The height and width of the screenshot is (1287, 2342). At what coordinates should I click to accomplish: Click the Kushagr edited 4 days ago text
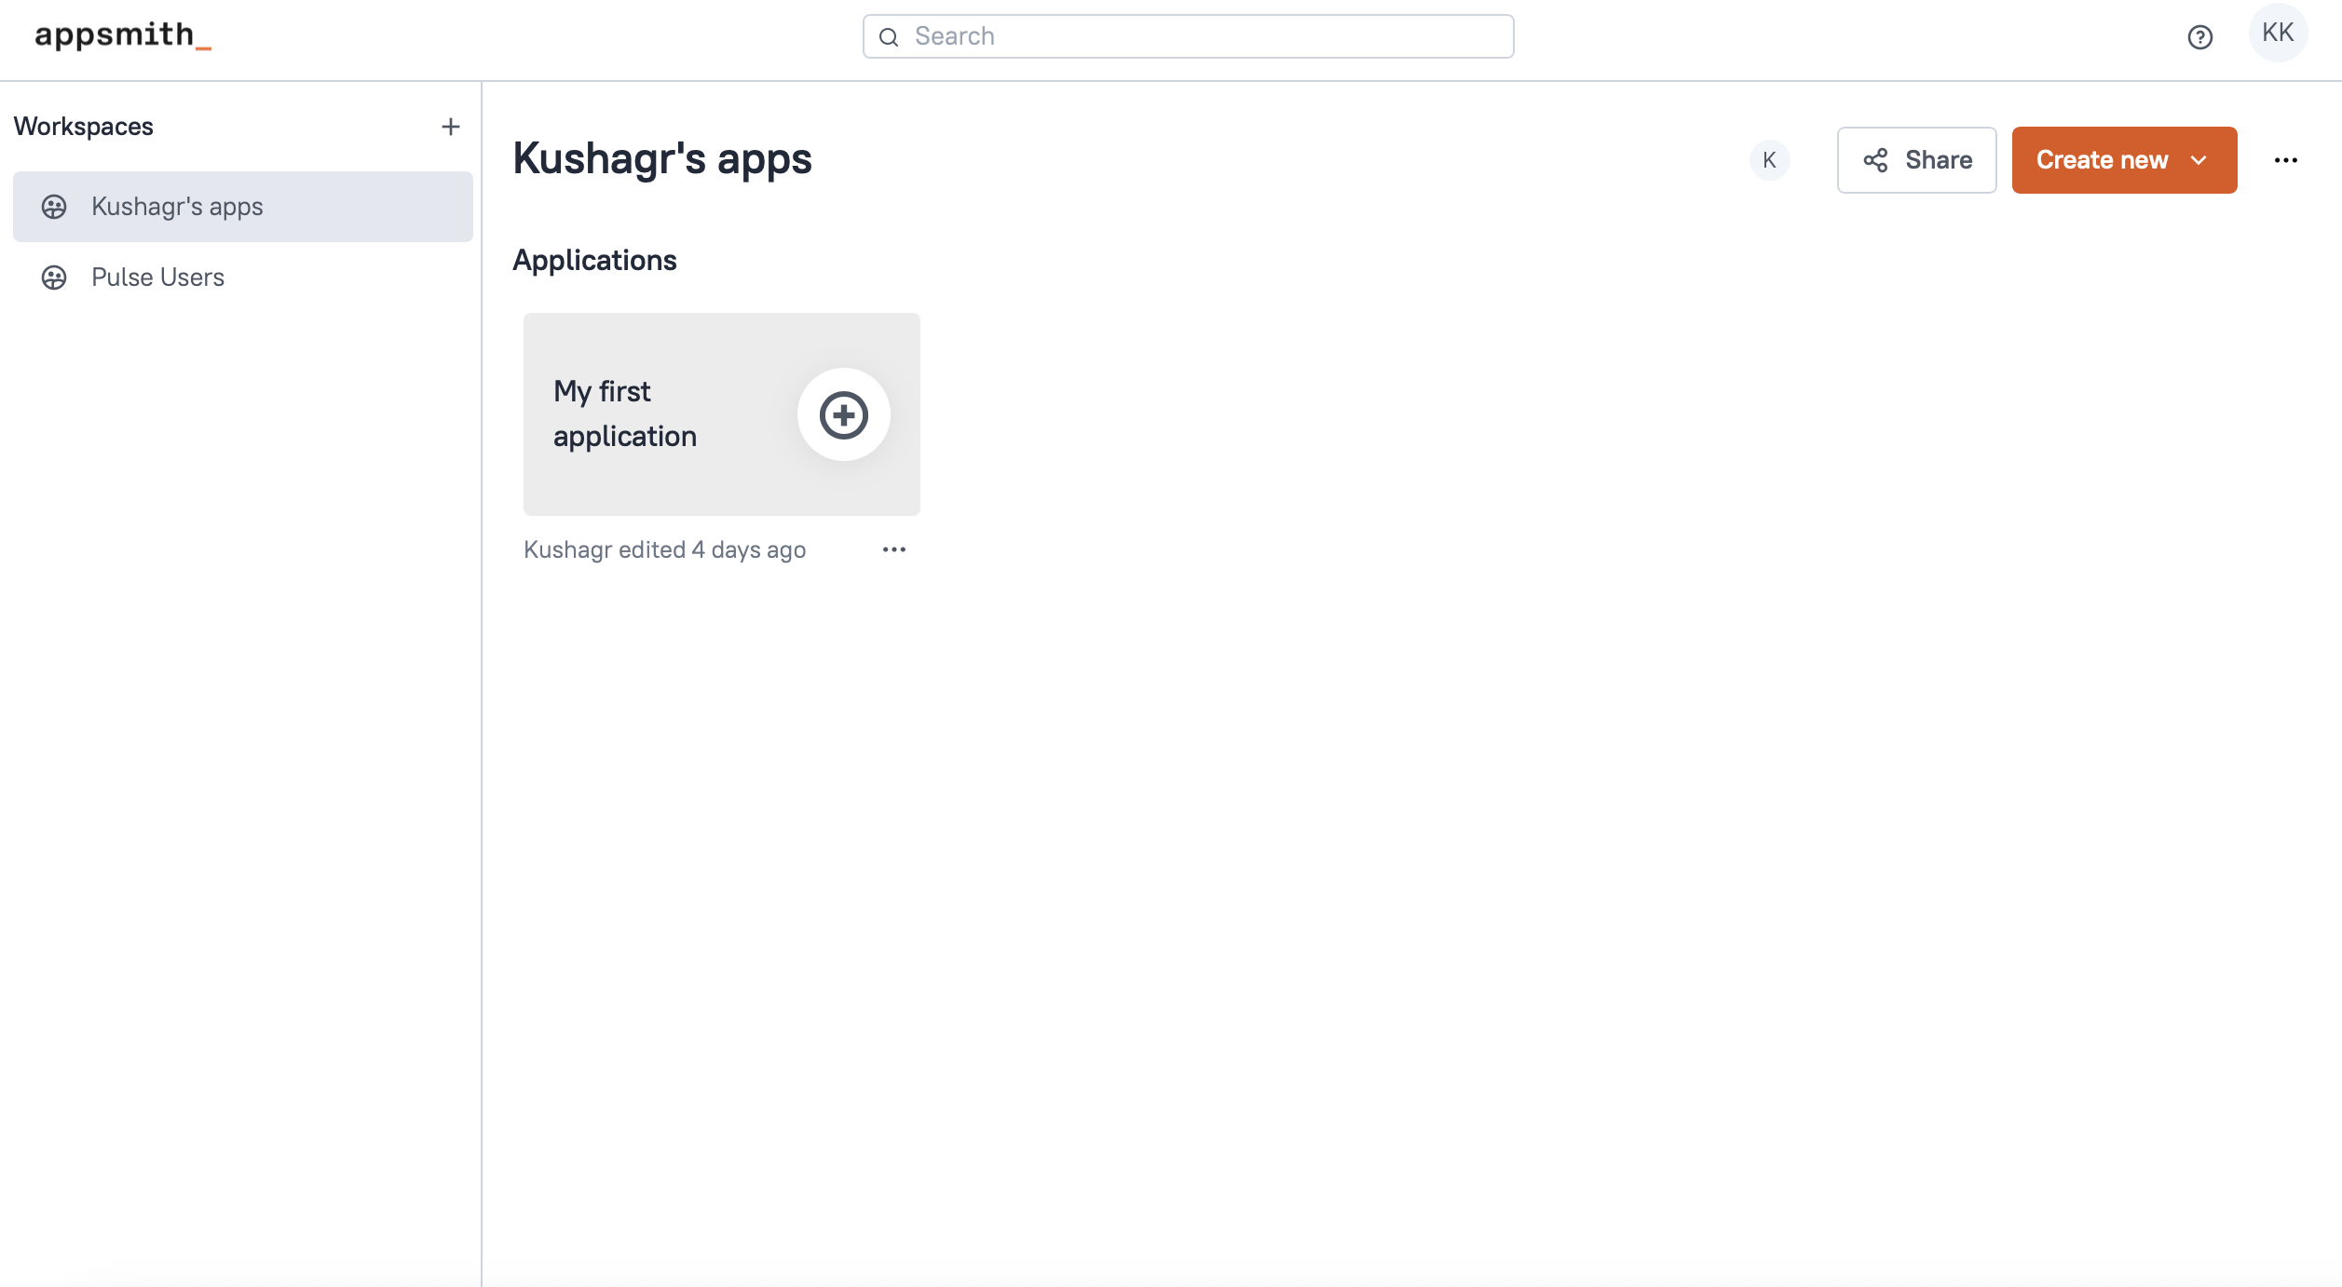[x=664, y=549]
